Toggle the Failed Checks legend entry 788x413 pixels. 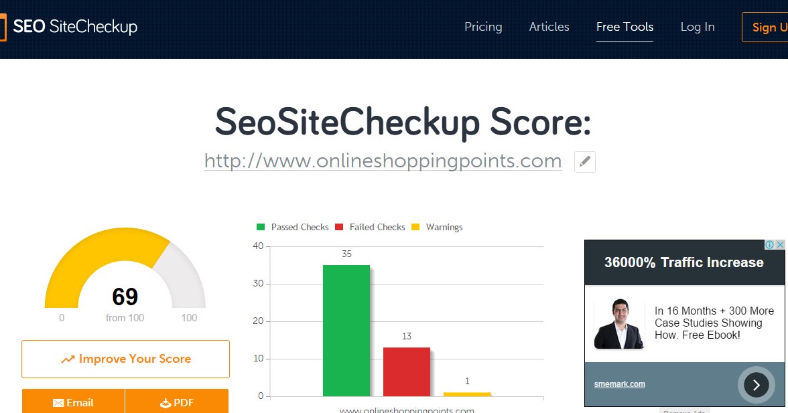click(x=369, y=227)
